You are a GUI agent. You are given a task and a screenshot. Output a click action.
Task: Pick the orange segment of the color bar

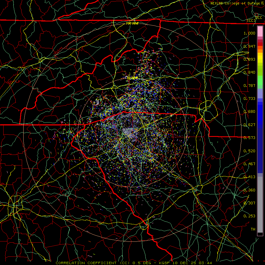[x=260, y=51]
